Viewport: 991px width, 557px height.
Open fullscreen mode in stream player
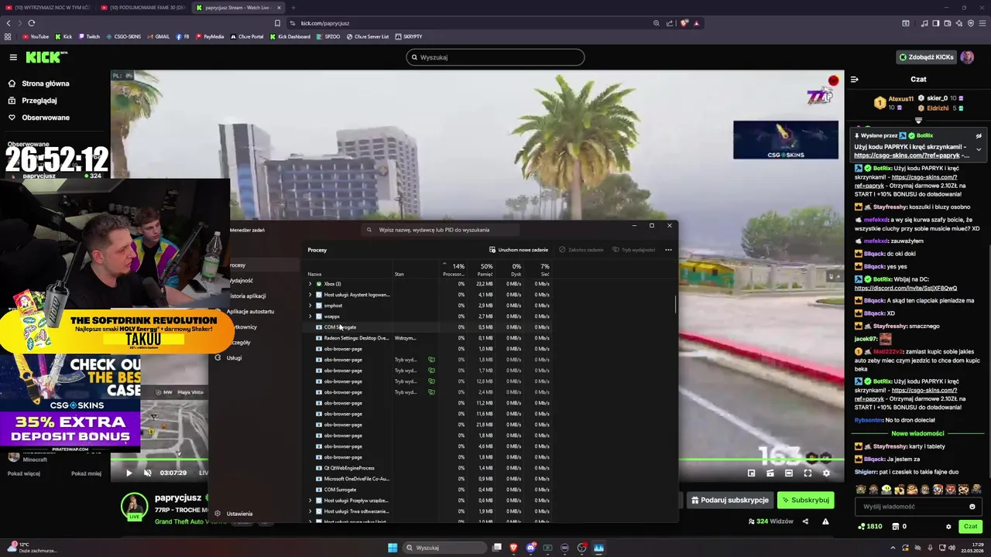[808, 473]
